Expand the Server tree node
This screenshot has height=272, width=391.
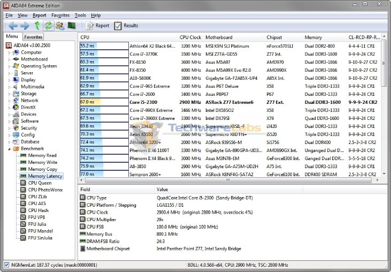(9, 73)
